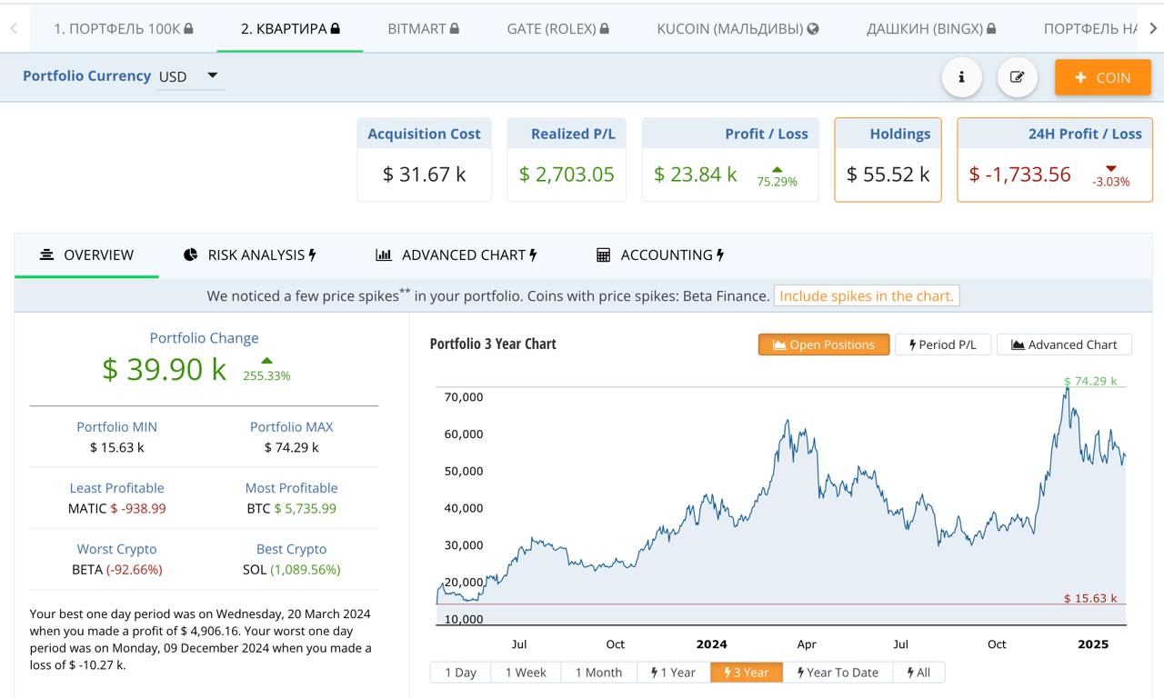Click the bar chart icon beside ADVANCED CHART
Viewport: 1164px width, 698px height.
(x=384, y=255)
